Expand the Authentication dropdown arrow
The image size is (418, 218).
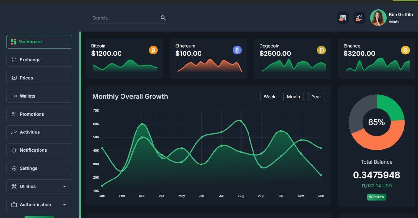[x=64, y=205]
